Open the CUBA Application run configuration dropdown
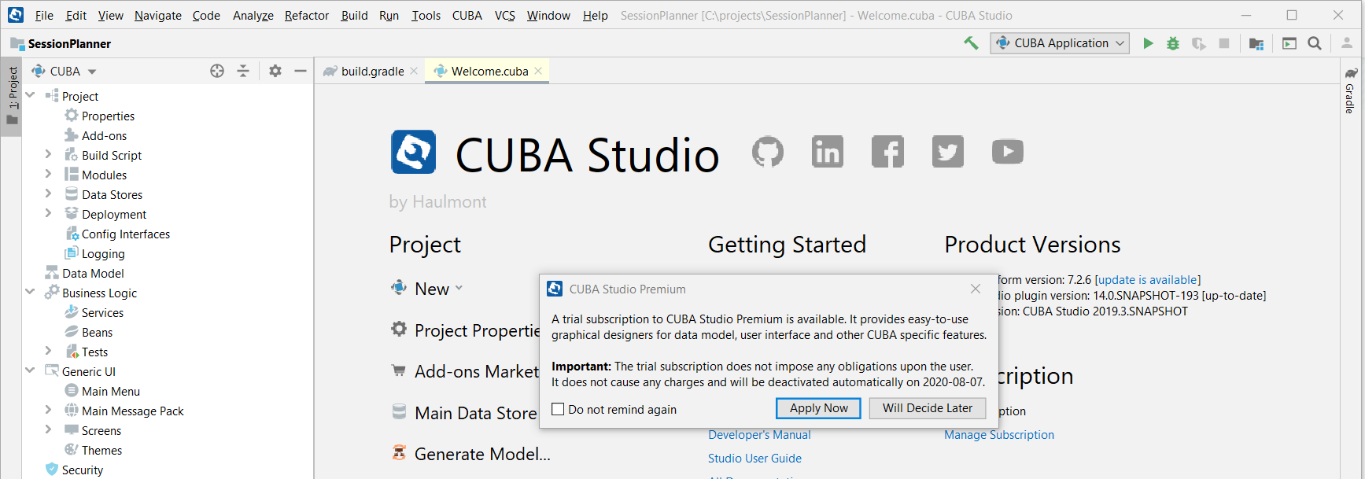Image resolution: width=1365 pixels, height=479 pixels. coord(1060,43)
